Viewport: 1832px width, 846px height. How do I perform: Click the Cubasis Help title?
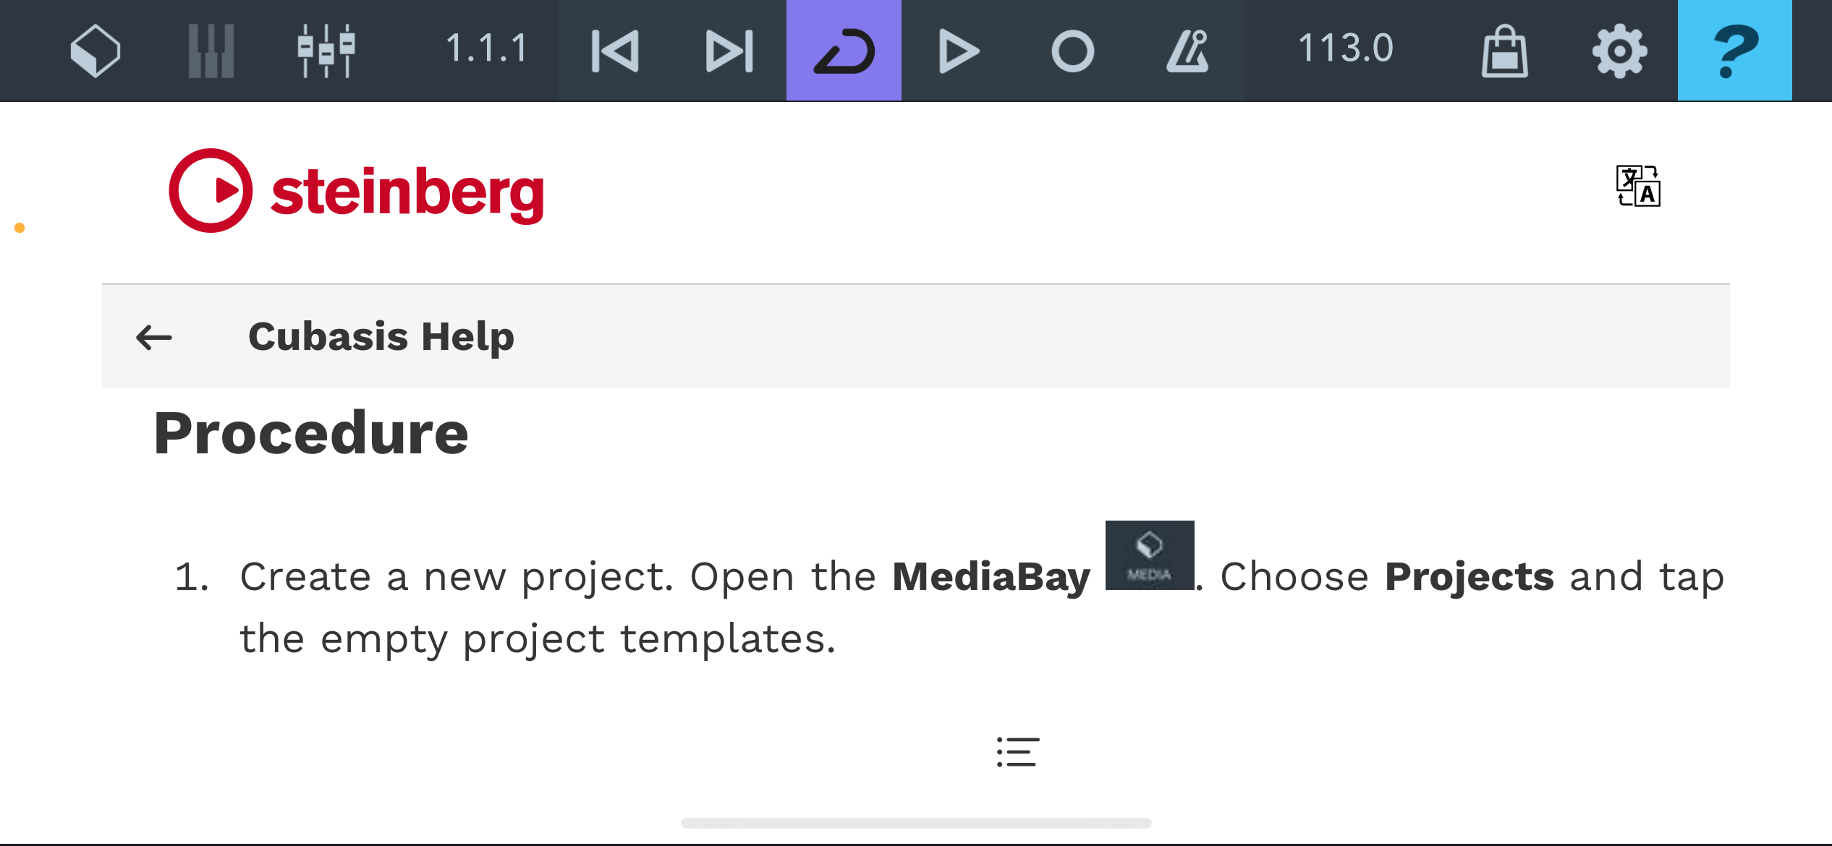[381, 337]
